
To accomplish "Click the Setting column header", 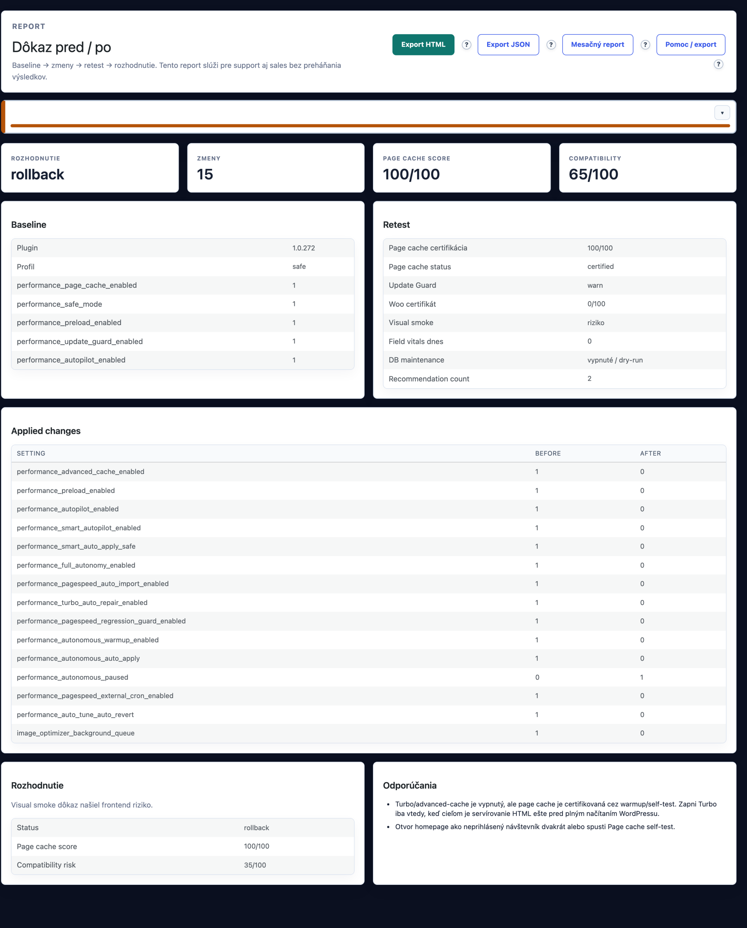I will point(31,453).
